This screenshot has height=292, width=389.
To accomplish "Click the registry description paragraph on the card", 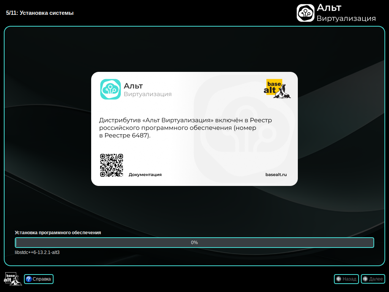I will point(185,128).
